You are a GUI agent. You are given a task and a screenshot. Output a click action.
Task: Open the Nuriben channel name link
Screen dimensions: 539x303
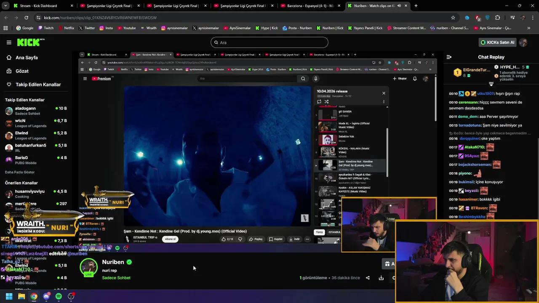tap(113, 262)
